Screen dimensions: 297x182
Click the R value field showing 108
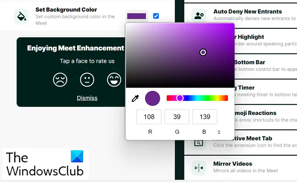149,117
